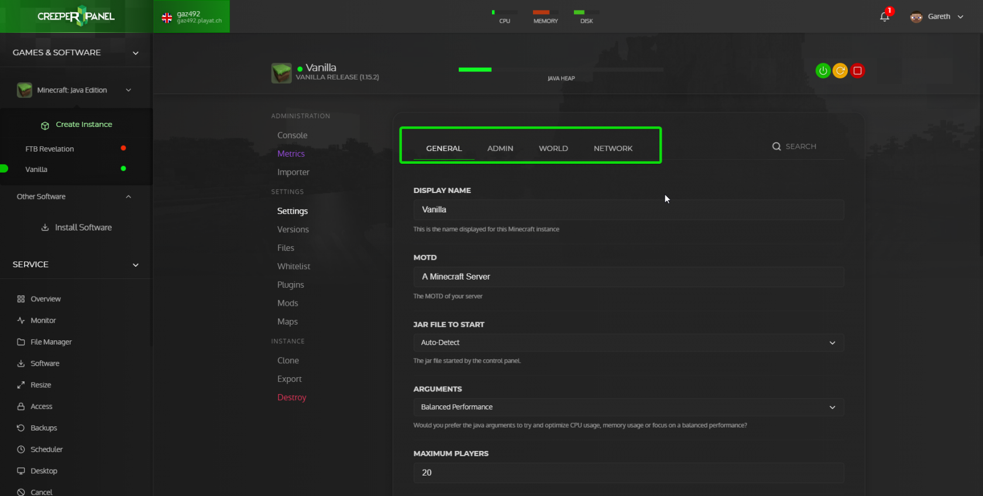Click the CPU usage indicator
This screenshot has width=983, height=496.
504,16
